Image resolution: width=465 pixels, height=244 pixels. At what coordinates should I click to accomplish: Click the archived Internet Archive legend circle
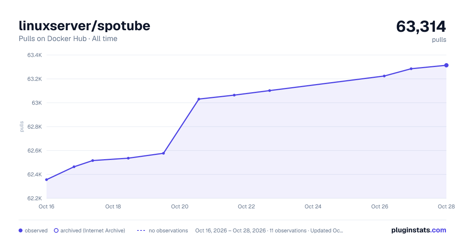coord(56,230)
